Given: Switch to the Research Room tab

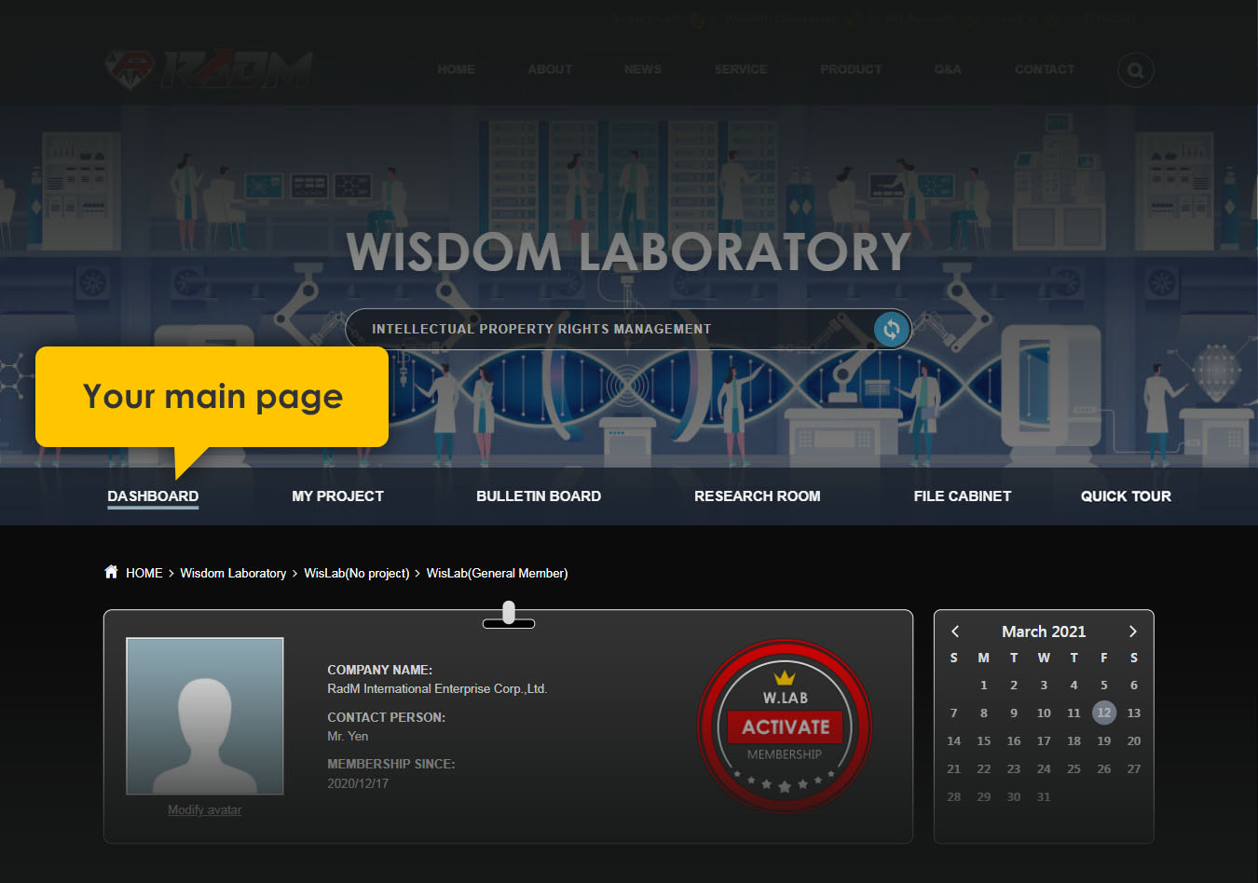Looking at the screenshot, I should [757, 496].
